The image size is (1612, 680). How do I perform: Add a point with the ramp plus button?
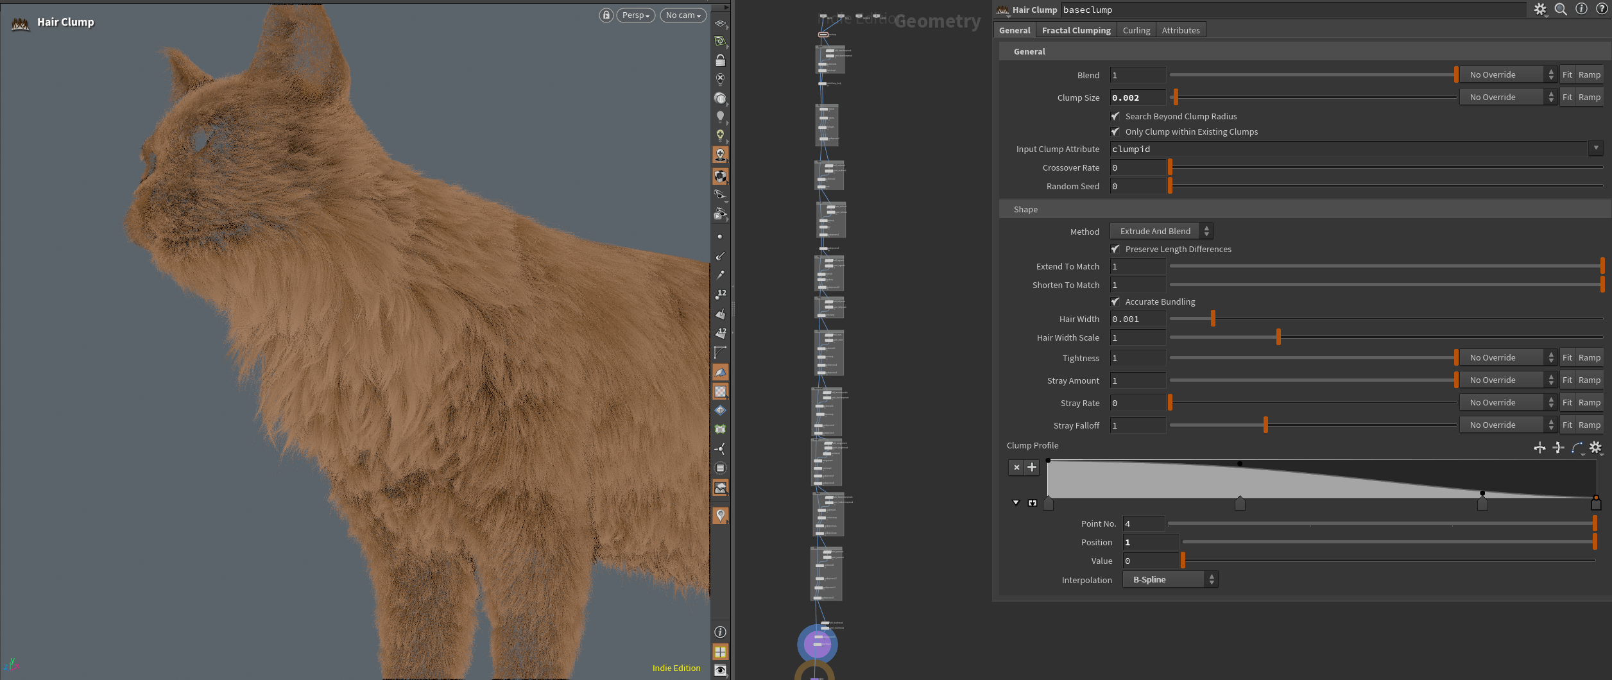point(1032,468)
